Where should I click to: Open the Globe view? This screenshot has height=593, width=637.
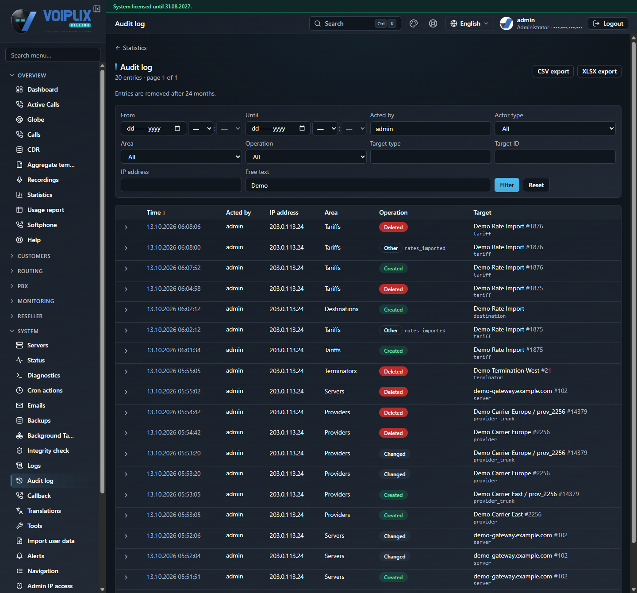[36, 119]
